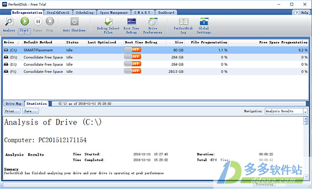312x189 pixels.
Task: Click the PerfectDisk title bar app icon
Action: (x=4, y=4)
